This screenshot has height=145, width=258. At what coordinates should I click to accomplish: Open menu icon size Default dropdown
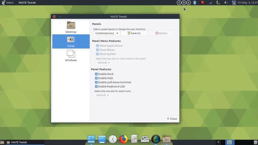(104, 63)
